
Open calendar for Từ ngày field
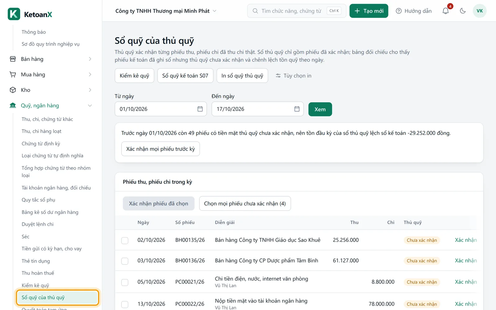coord(200,109)
